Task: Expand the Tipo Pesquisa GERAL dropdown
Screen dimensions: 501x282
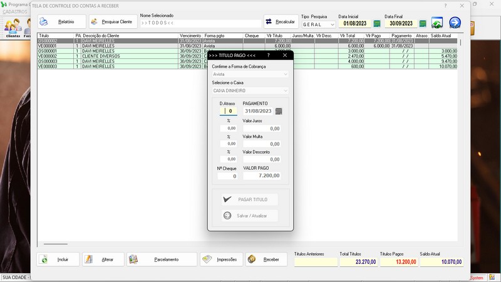Action: [333, 24]
